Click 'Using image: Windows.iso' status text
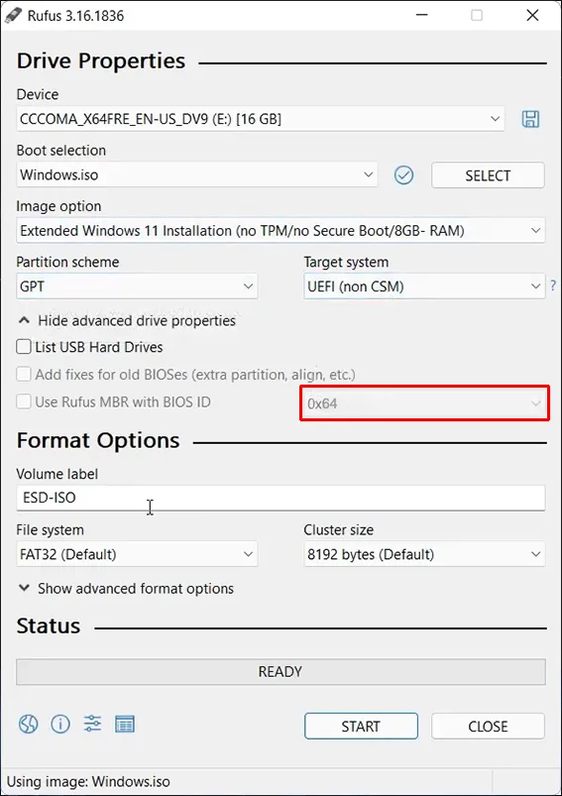 tap(88, 781)
